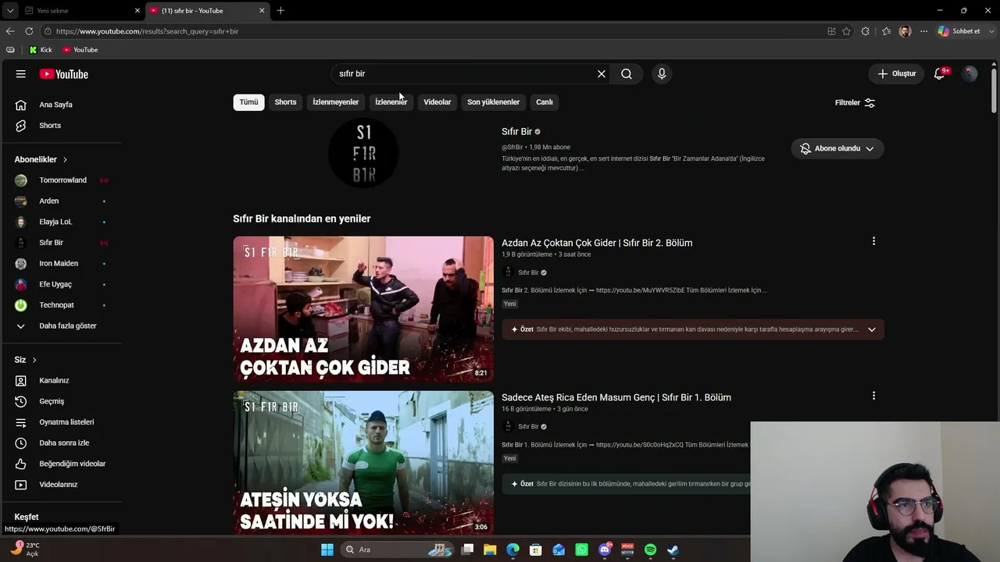Screen dimensions: 1000x562
Task: Click the Sıfır Bir channel name in results
Action: tap(516, 132)
